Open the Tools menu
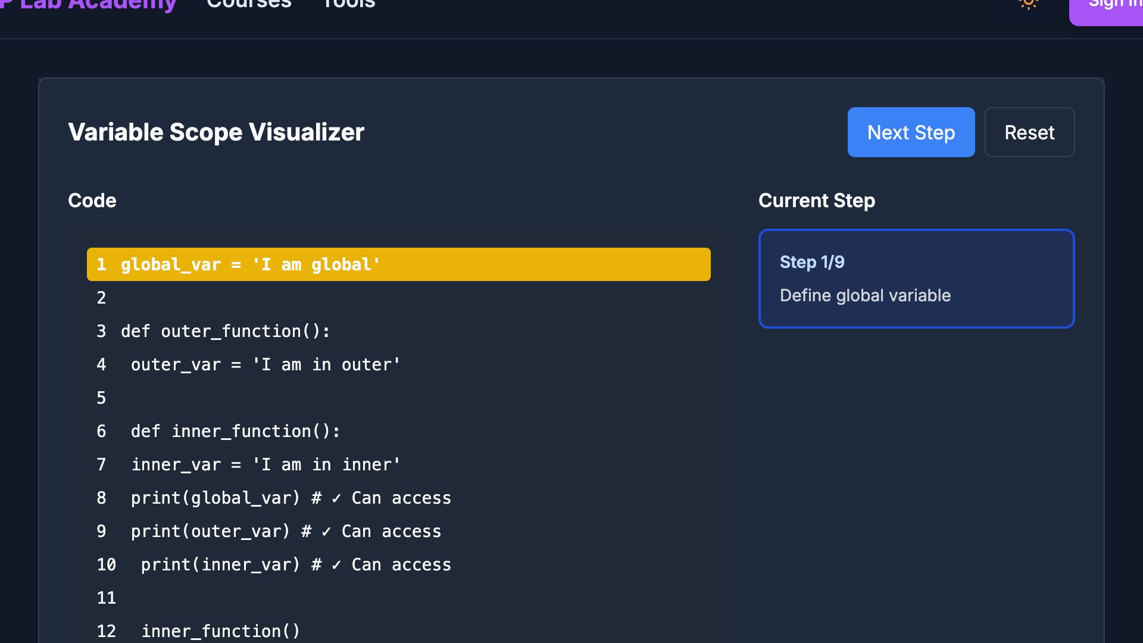 (x=349, y=4)
